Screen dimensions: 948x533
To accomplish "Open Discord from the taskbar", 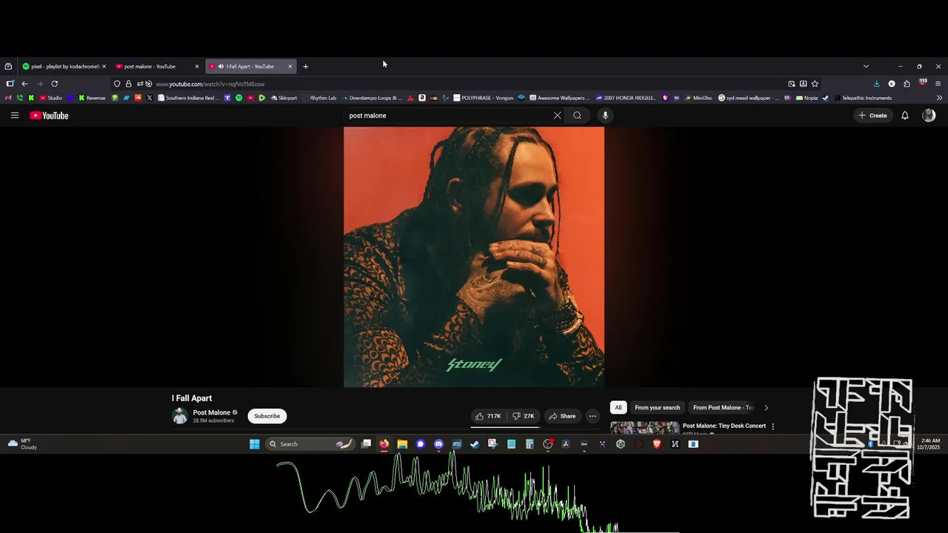I will point(438,444).
